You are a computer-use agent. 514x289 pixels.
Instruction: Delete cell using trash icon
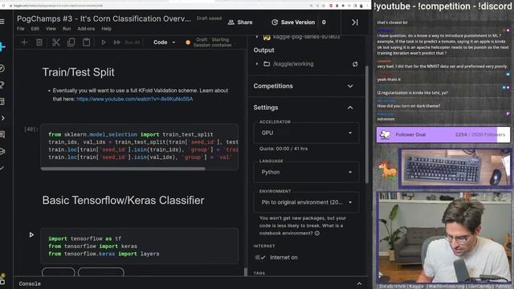pyautogui.click(x=39, y=43)
